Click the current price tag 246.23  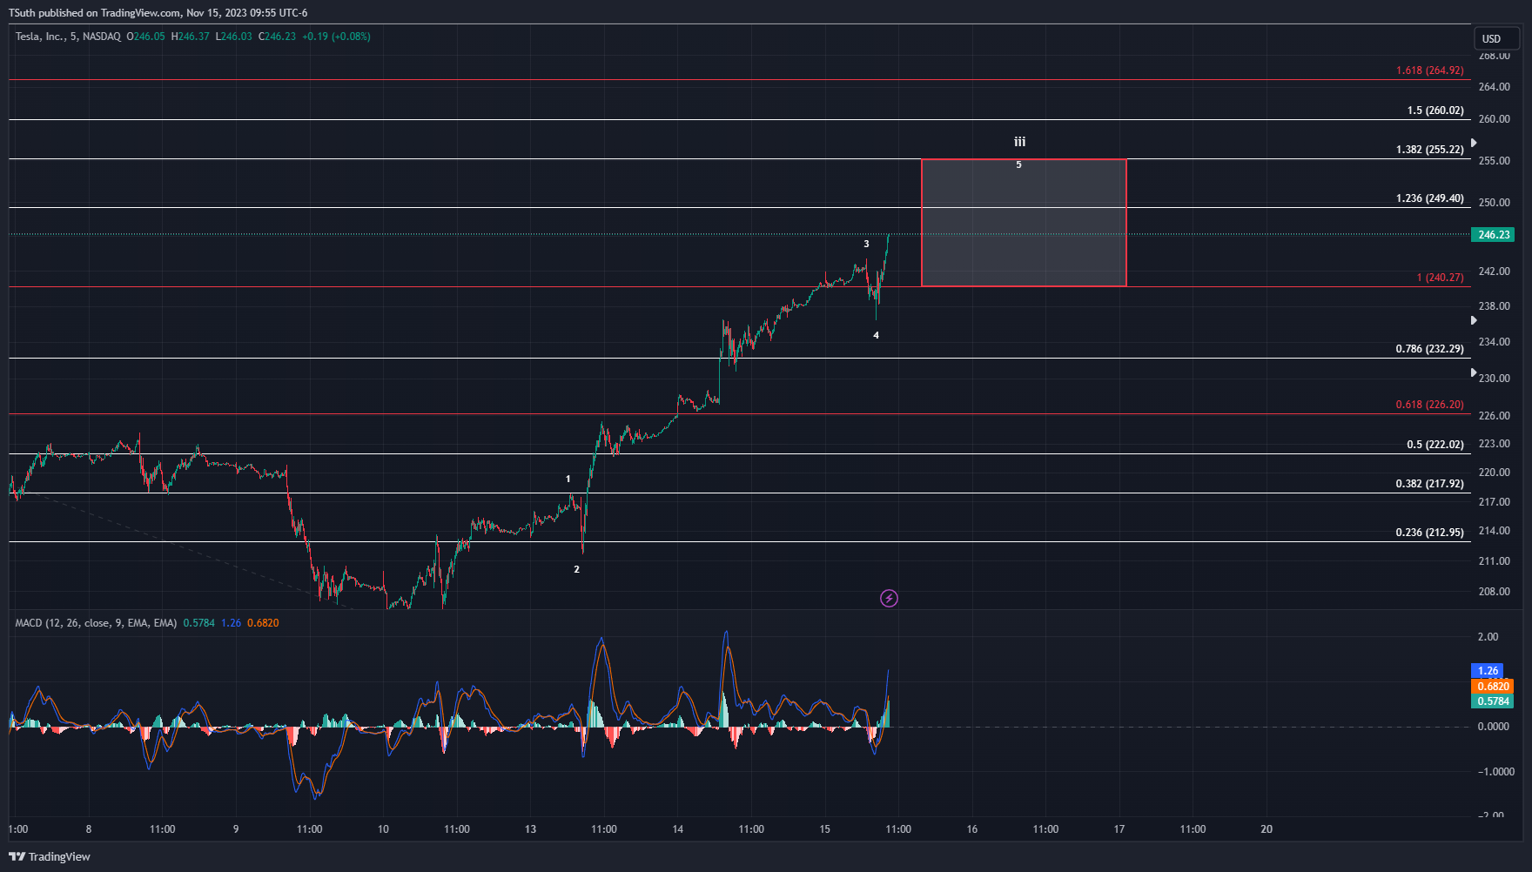pos(1493,235)
